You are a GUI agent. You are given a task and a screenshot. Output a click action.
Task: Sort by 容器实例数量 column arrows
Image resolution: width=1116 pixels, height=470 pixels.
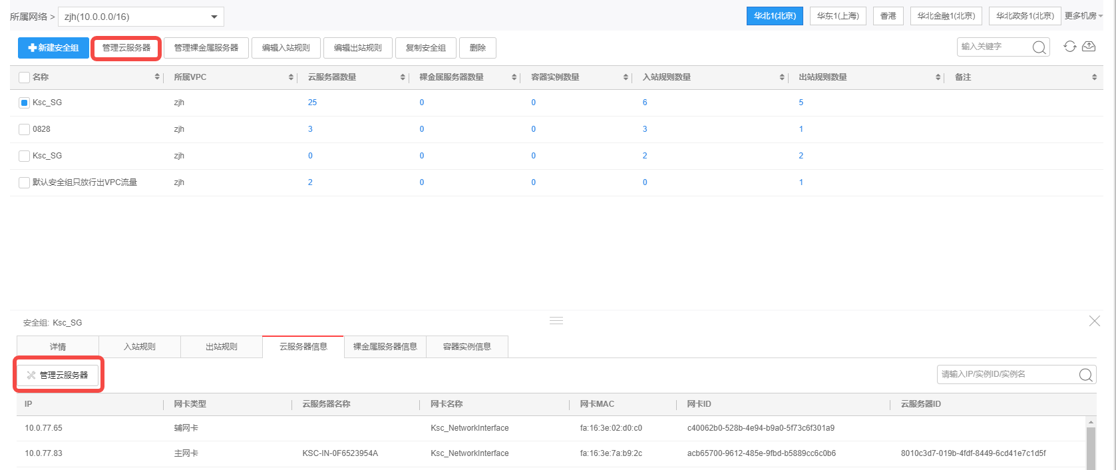click(626, 77)
